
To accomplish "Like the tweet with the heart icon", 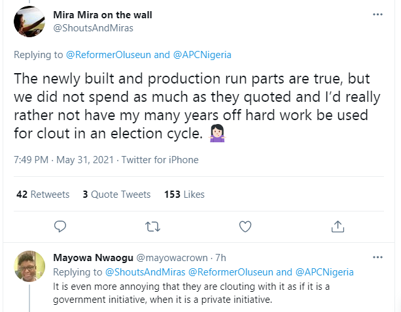I will coord(245,226).
